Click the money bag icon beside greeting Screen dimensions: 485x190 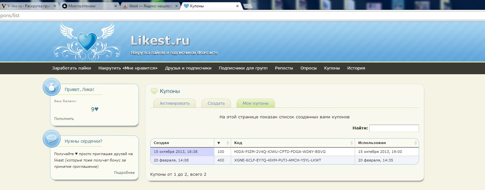tap(51, 87)
